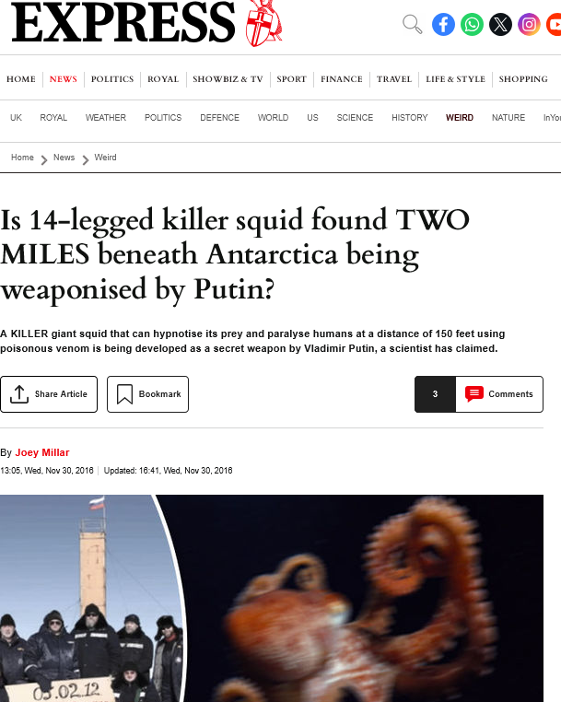Screen dimensions: 561x702
Task: Open the YouTube icon in header
Action: [555, 24]
